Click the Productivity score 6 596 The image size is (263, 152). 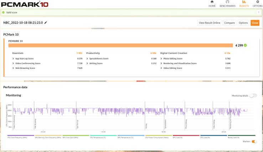tap(153, 53)
